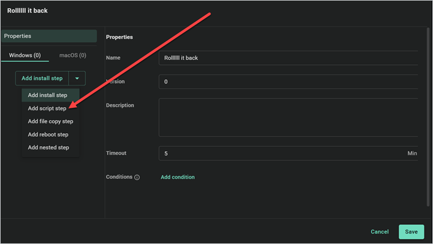Select Add file copy step menu entry

(51, 121)
